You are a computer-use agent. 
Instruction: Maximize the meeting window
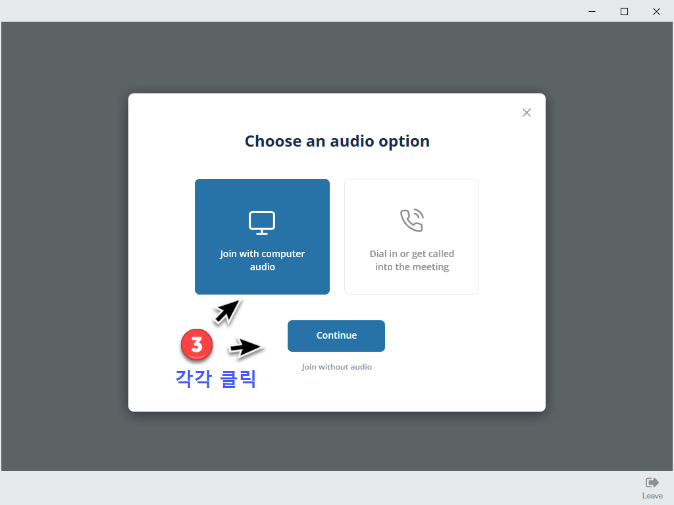click(x=625, y=11)
